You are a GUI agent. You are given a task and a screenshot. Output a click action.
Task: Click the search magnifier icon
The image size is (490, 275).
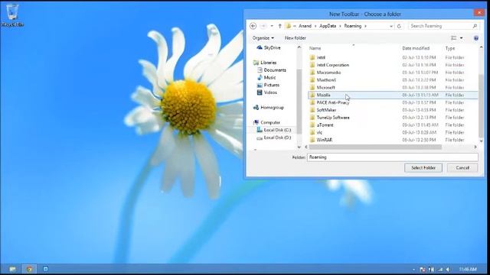(x=475, y=26)
